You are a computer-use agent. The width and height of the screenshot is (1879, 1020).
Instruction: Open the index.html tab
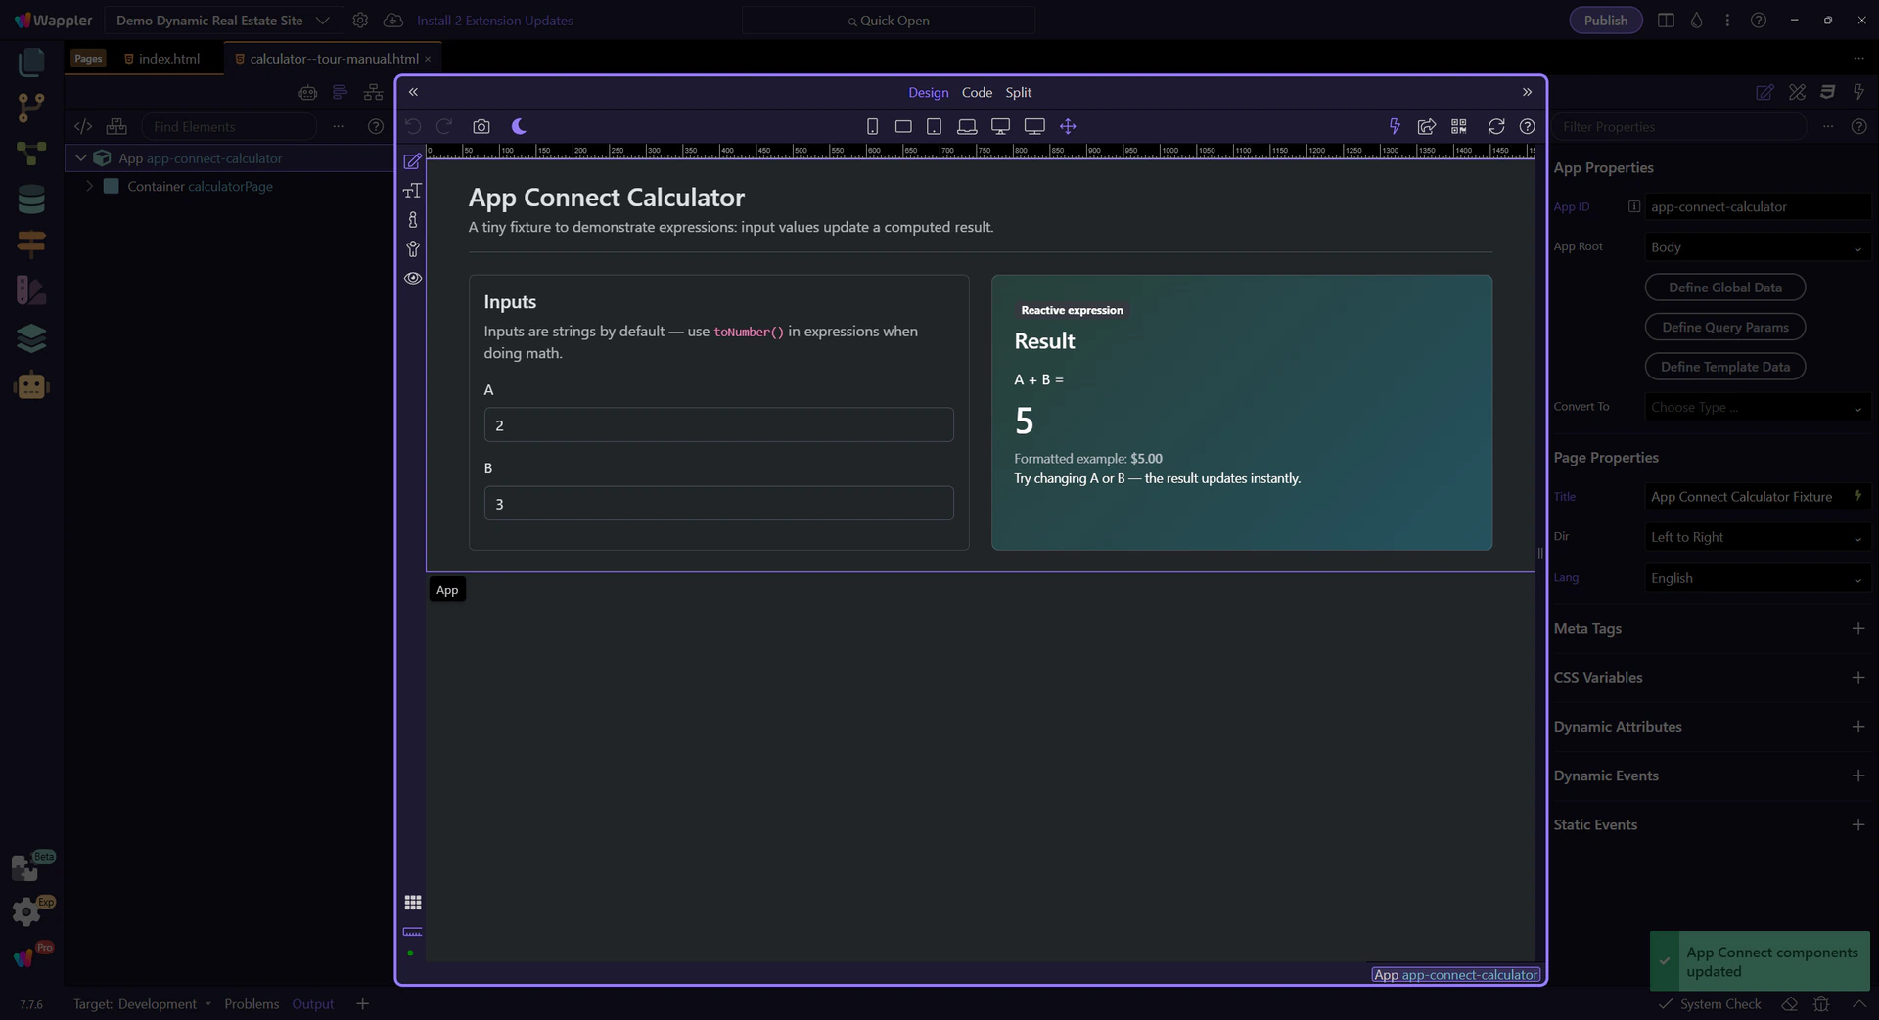tap(168, 59)
